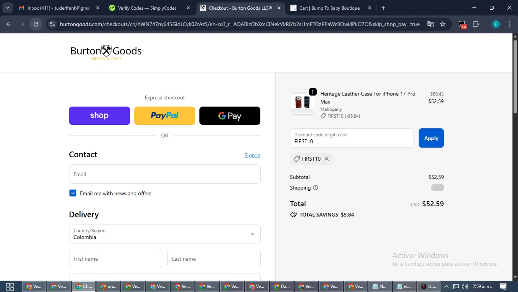Switch to the 'on...' Chrome taskbar window

point(108,286)
